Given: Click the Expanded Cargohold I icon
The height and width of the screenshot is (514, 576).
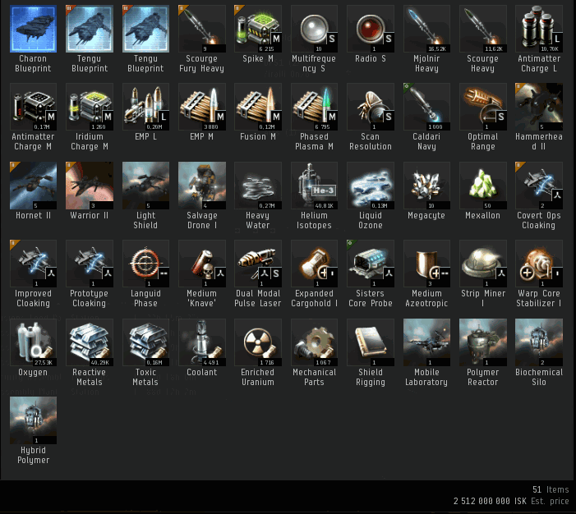Looking at the screenshot, I should click(314, 264).
